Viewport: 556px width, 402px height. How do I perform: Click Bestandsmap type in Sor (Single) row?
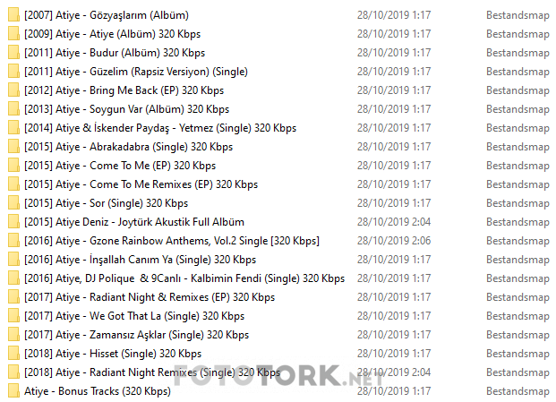pyautogui.click(x=518, y=203)
